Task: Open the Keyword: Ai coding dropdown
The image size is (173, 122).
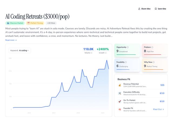Action: tap(20, 50)
